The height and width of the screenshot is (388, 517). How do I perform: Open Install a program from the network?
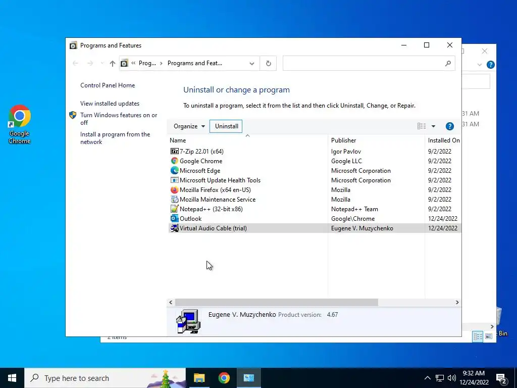tap(115, 138)
